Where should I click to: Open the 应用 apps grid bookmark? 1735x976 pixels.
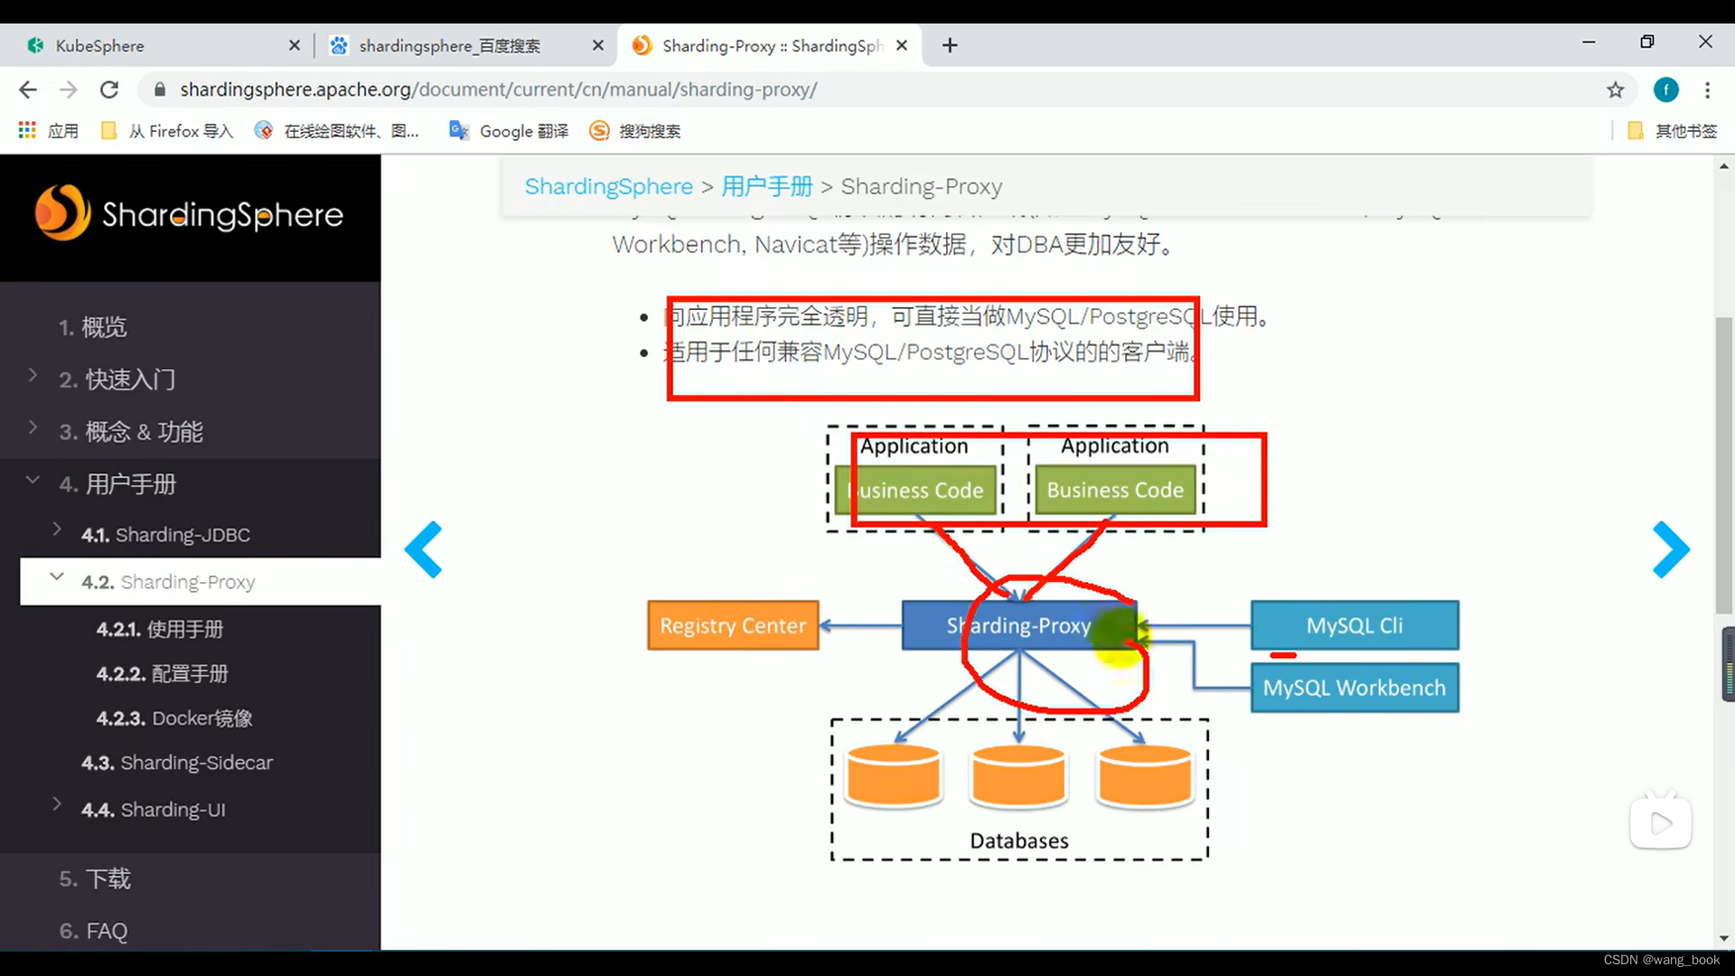tap(49, 131)
